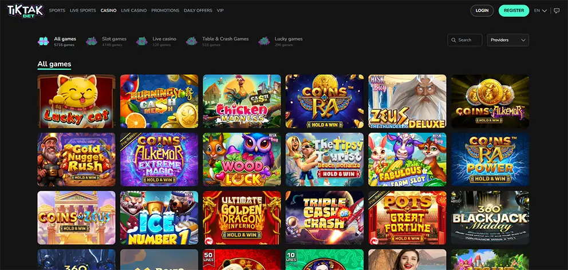Viewport: 568px width, 270px height.
Task: View Daily Offers
Action: (x=198, y=10)
